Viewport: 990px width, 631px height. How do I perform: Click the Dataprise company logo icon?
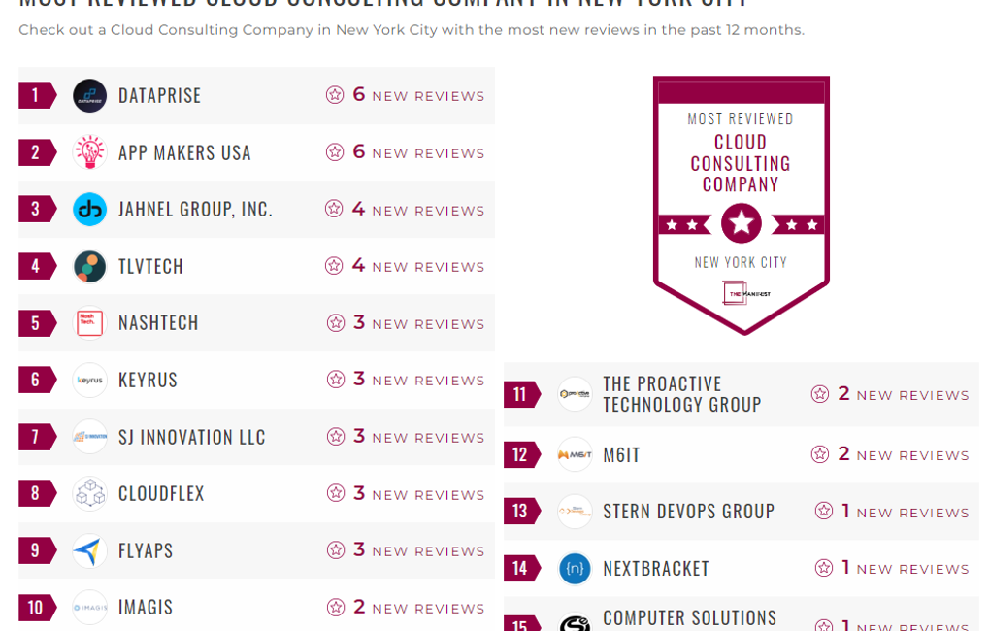coord(89,95)
